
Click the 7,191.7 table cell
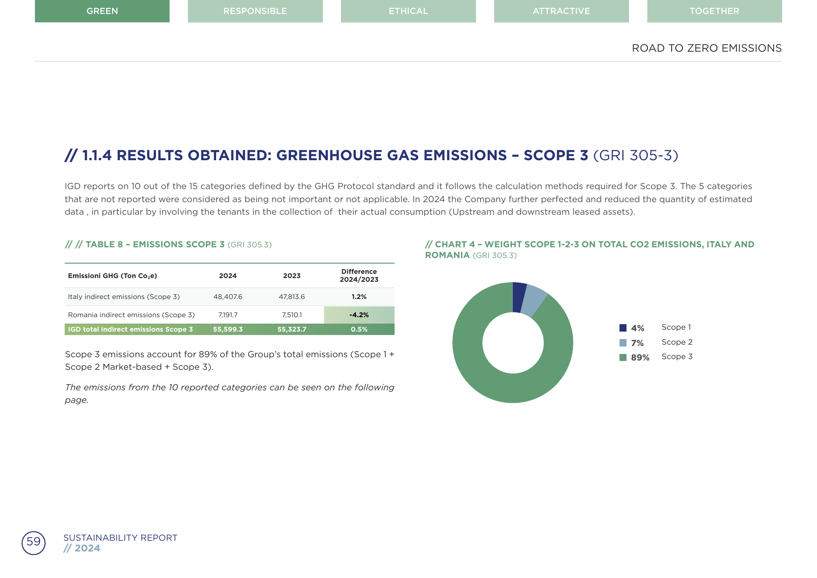pos(228,315)
